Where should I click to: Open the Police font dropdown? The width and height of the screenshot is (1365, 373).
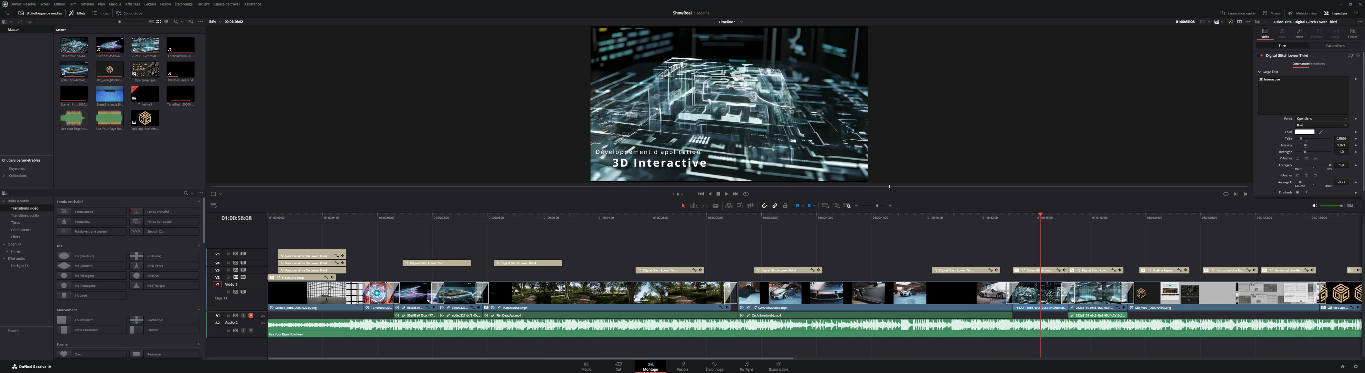point(1321,119)
